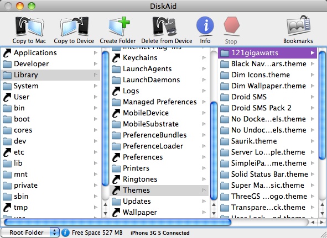The height and width of the screenshot is (238, 327).
Task: Select Super Ma...sic.theme folder
Action: pyautogui.click(x=268, y=186)
